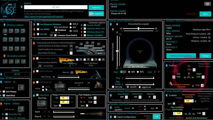Adjust Recoil Up value stepper

(194, 70)
